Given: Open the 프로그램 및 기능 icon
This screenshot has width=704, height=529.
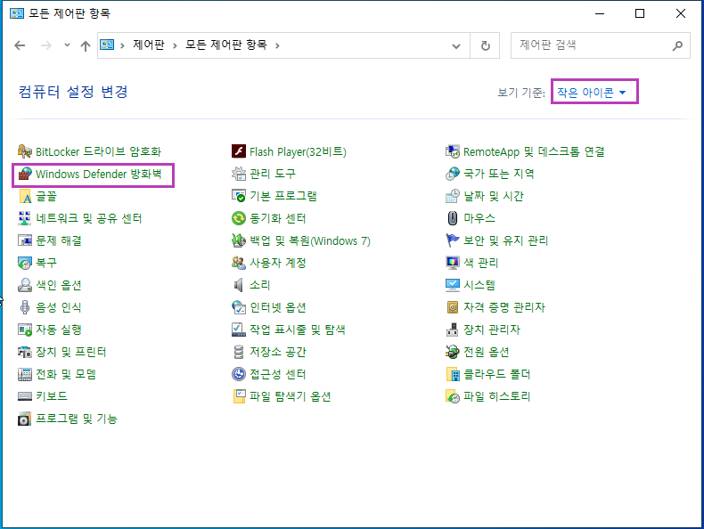Looking at the screenshot, I should (25, 419).
